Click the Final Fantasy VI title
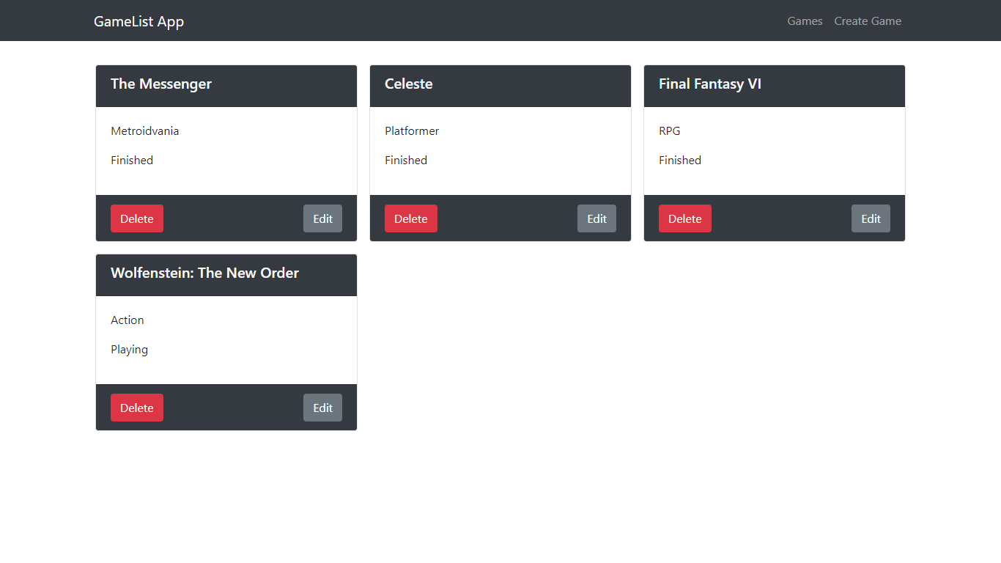The width and height of the screenshot is (1001, 563). pyautogui.click(x=710, y=84)
